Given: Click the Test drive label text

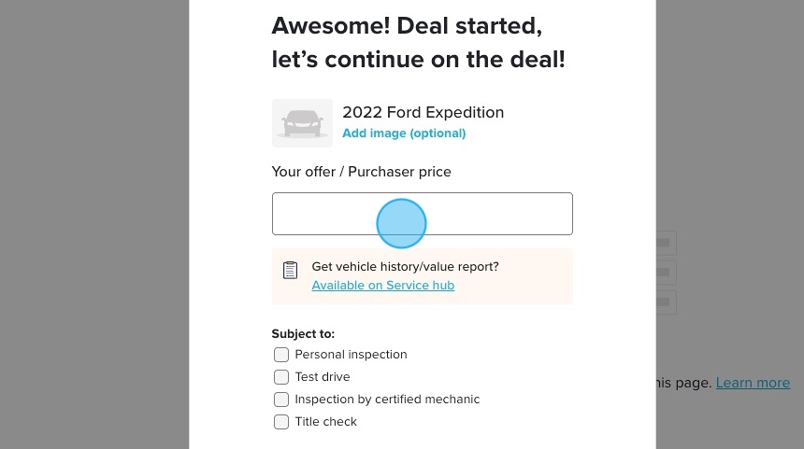Looking at the screenshot, I should point(323,377).
